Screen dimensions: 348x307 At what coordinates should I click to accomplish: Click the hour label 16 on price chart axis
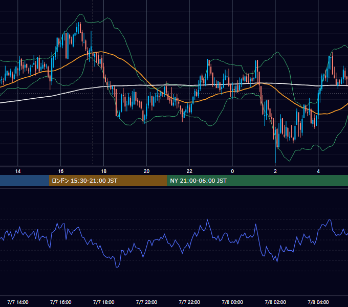click(60, 171)
